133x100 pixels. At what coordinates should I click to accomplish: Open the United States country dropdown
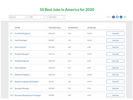pyautogui.click(x=56, y=17)
